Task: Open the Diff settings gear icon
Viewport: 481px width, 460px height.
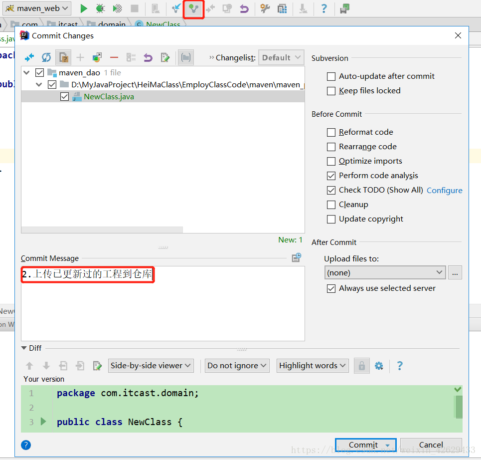Action: click(379, 366)
